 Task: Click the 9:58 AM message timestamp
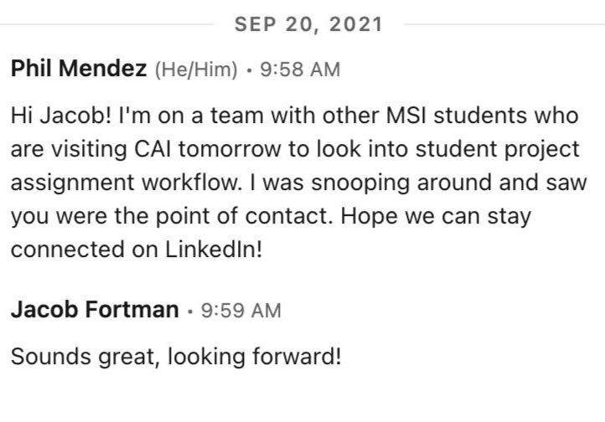[x=301, y=70]
